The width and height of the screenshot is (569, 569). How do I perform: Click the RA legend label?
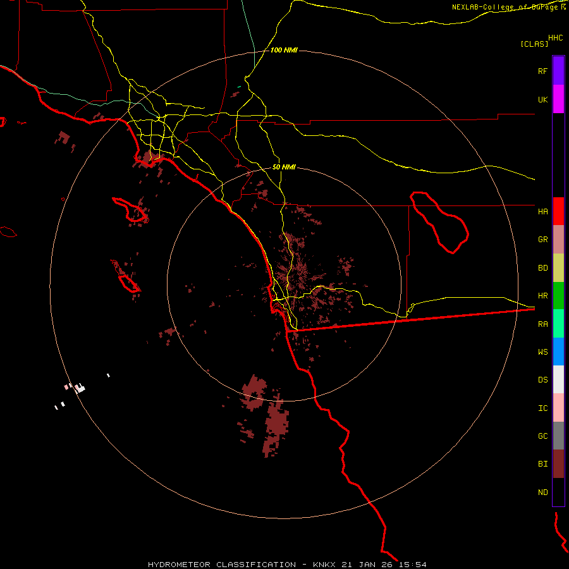543,324
